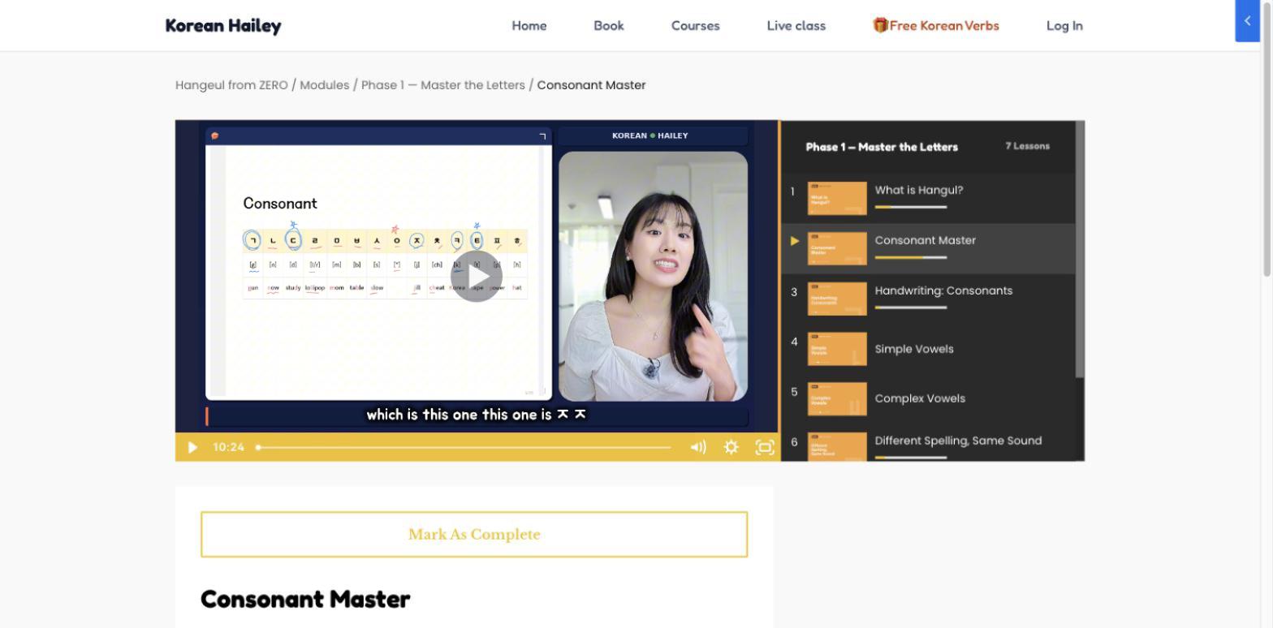Image resolution: width=1273 pixels, height=628 pixels.
Task: Select the Consonant Master lesson in the playlist
Action: click(x=928, y=249)
